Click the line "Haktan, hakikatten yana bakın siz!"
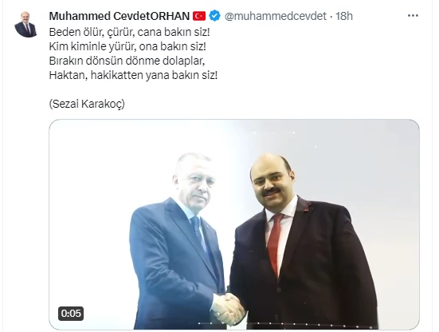This screenshot has height=332, width=439. pyautogui.click(x=133, y=75)
